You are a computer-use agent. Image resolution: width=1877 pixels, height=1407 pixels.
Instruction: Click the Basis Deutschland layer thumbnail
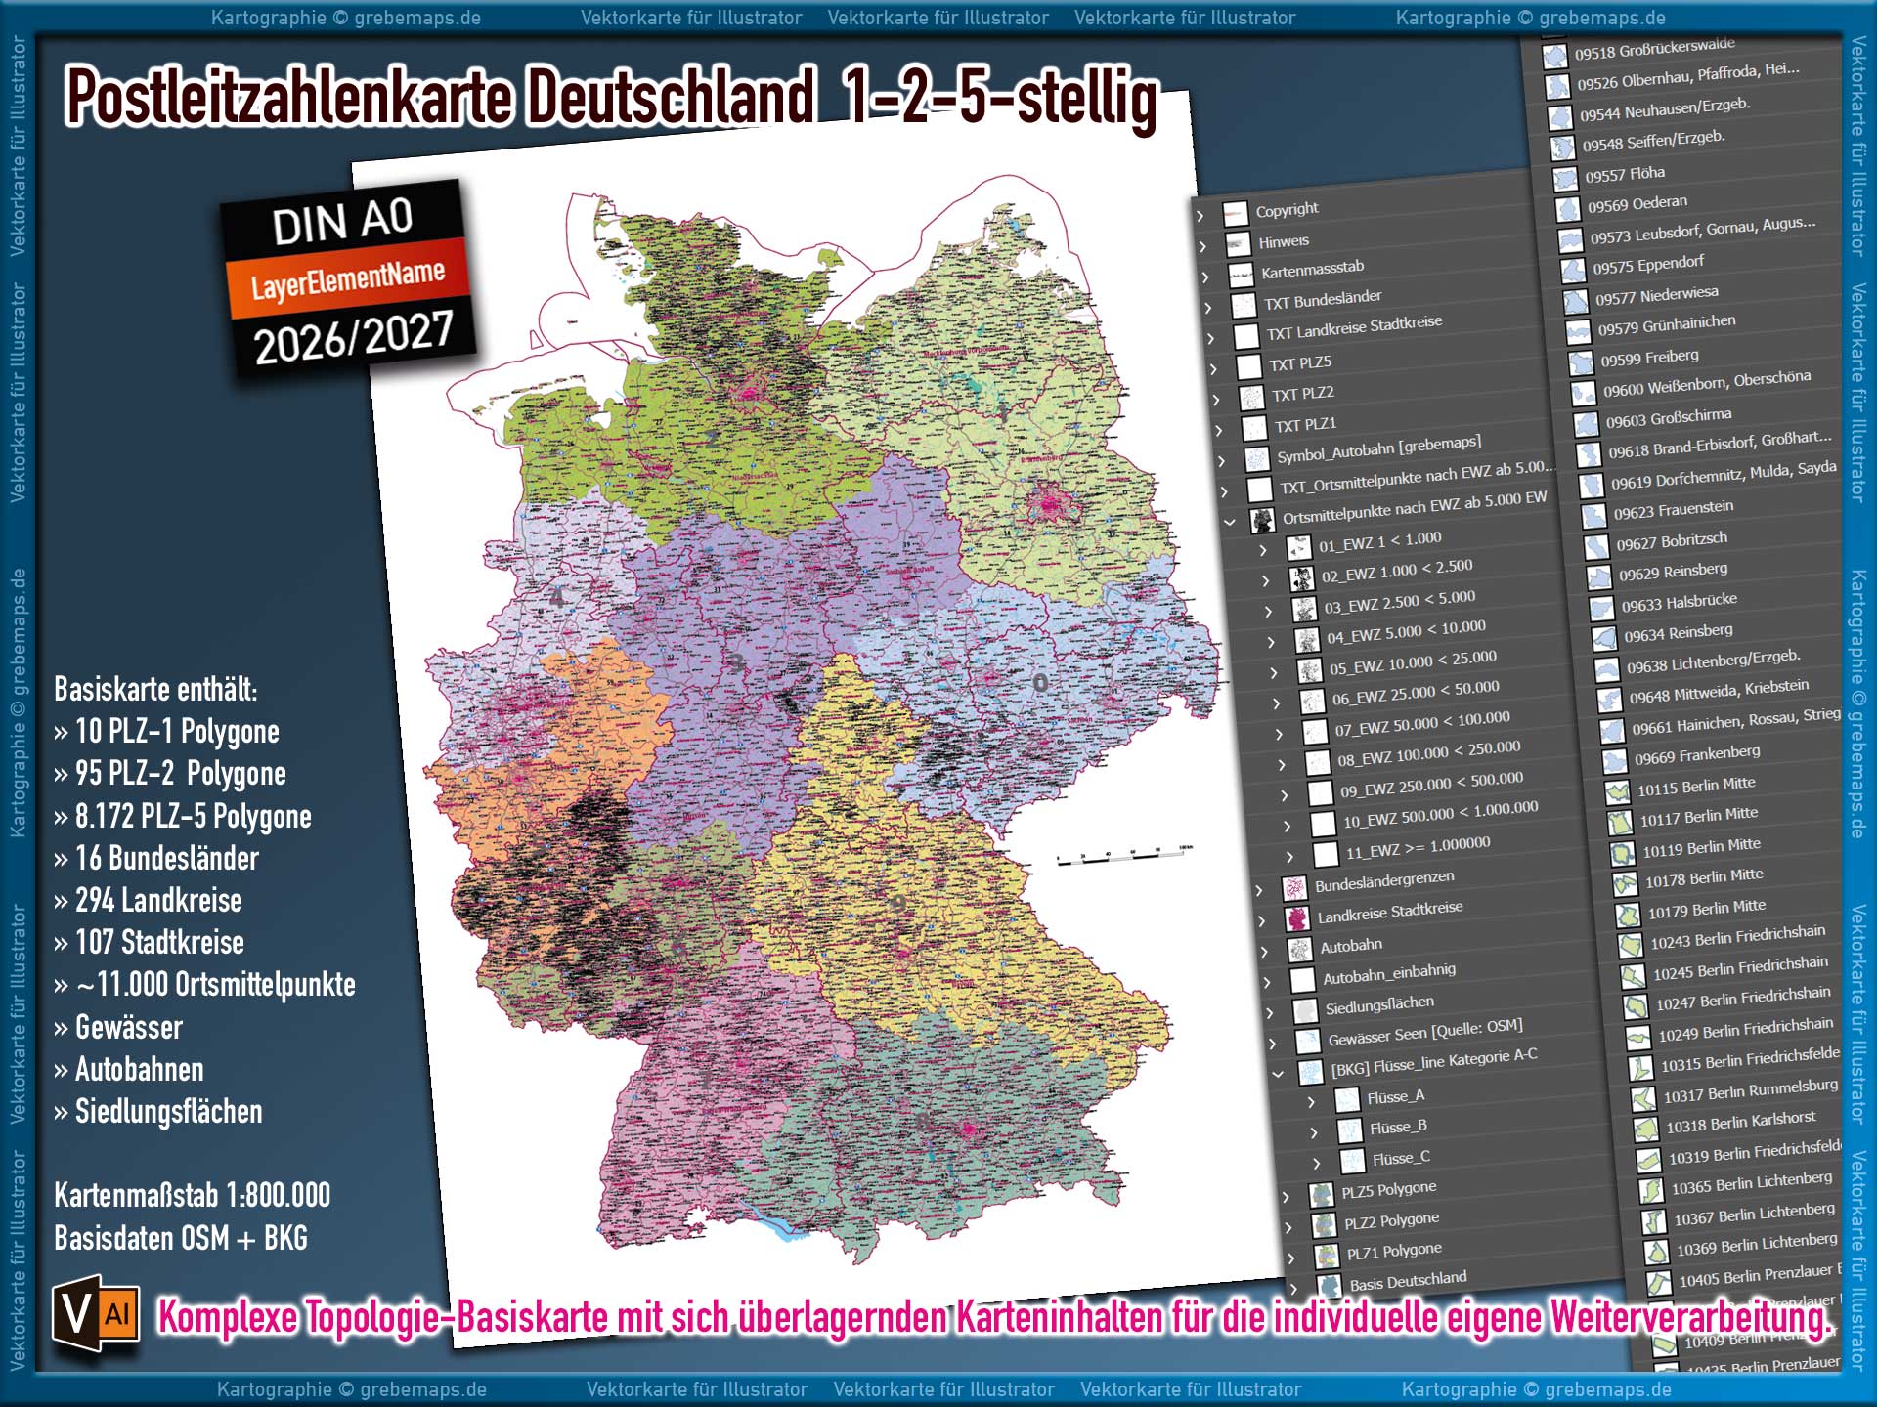[x=1331, y=1287]
